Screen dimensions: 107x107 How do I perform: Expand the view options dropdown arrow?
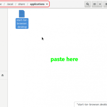tap(100, 4)
